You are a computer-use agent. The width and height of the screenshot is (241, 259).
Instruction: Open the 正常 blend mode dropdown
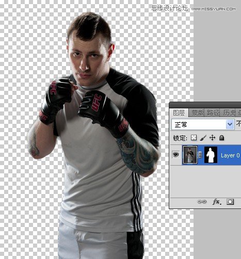click(x=203, y=124)
